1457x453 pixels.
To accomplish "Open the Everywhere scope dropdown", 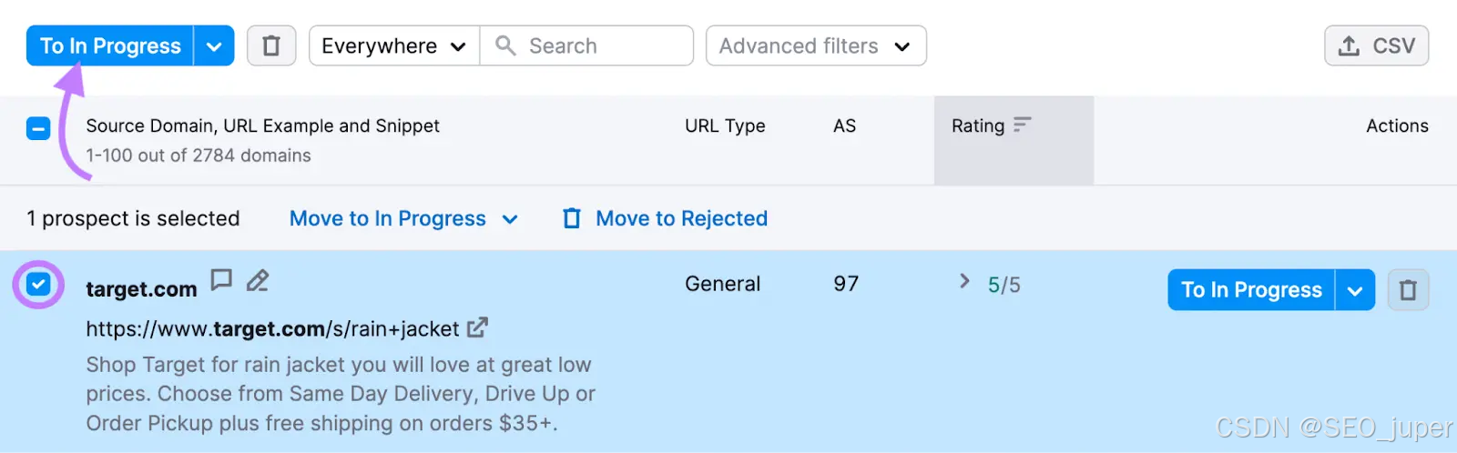I will coord(393,45).
